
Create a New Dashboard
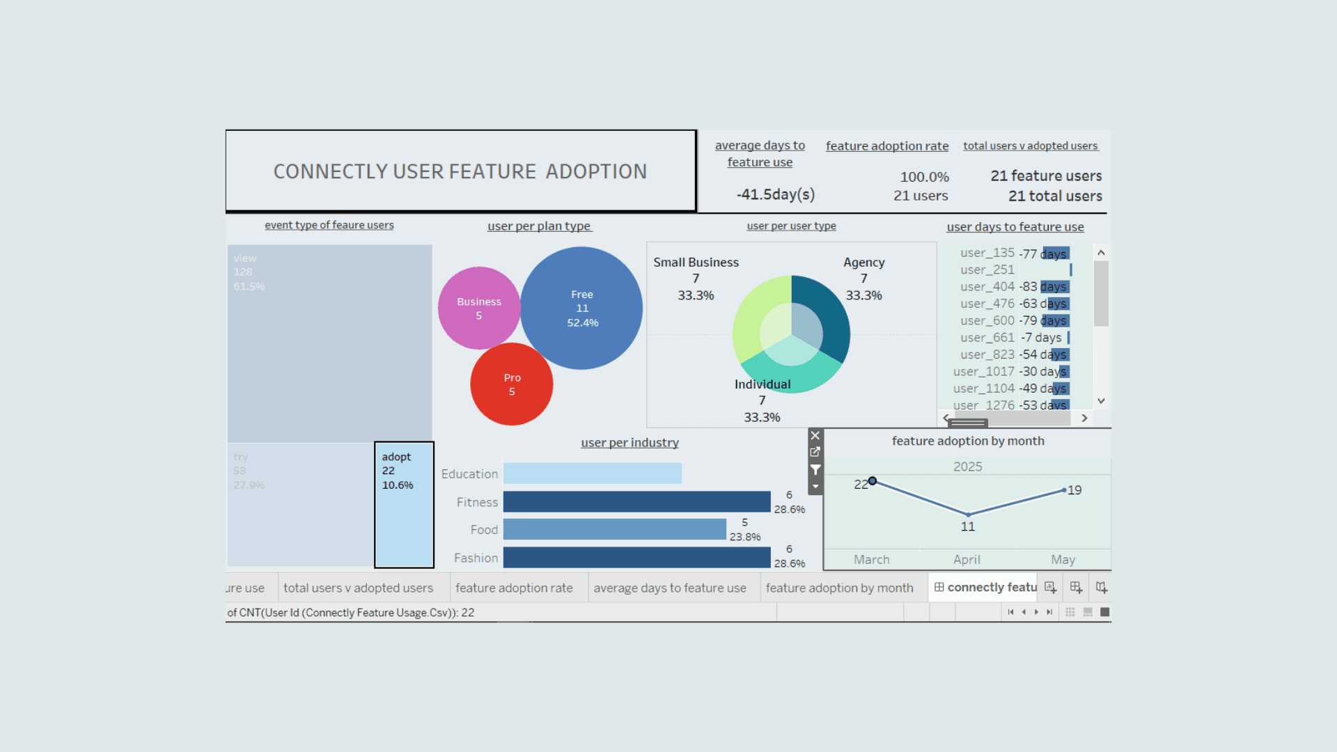[1076, 587]
